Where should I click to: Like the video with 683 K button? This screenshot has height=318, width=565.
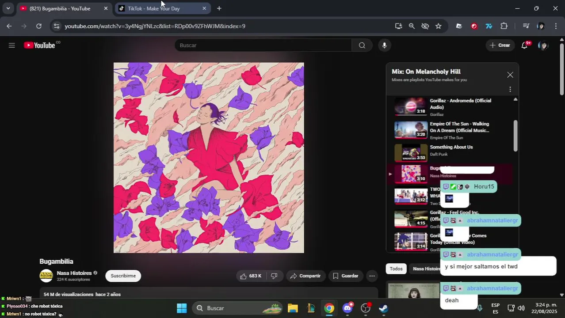point(251,276)
